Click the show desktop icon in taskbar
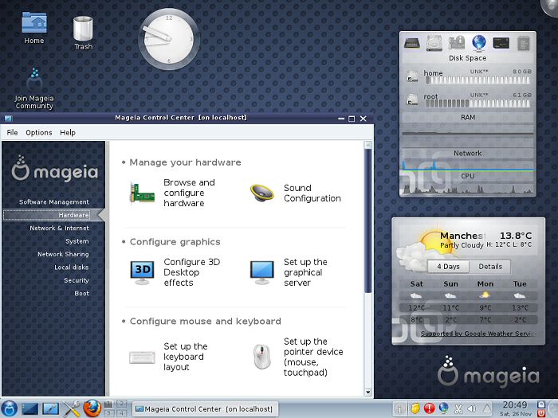The height and width of the screenshot is (418, 558). click(30, 408)
